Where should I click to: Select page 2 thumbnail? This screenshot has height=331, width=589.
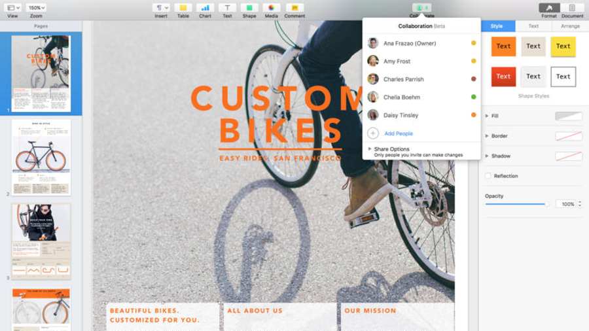[x=41, y=158]
